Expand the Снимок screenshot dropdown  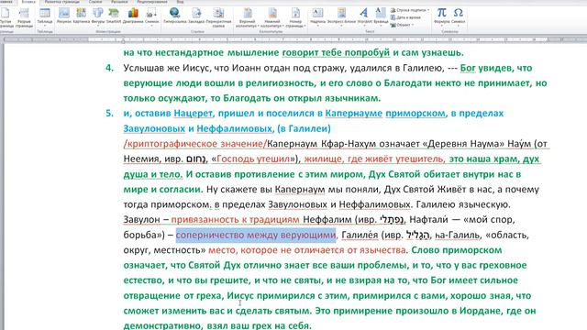point(151,17)
